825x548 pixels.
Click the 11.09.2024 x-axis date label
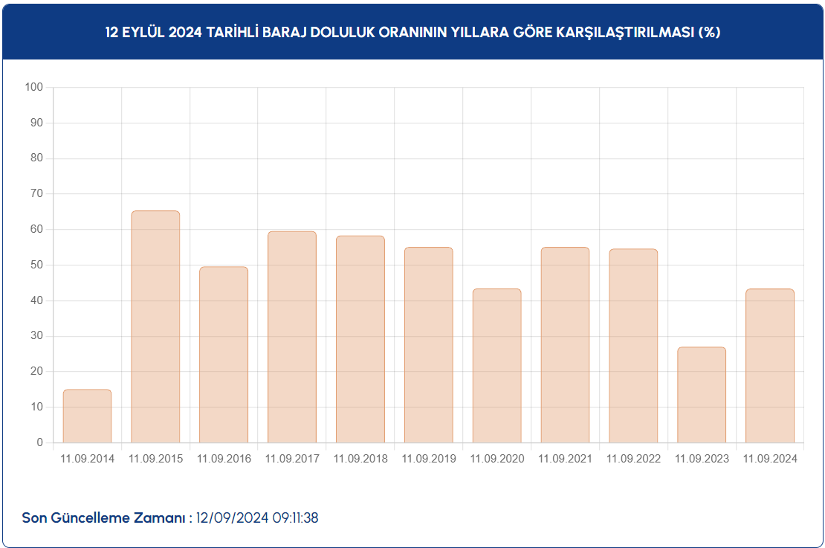coord(770,459)
